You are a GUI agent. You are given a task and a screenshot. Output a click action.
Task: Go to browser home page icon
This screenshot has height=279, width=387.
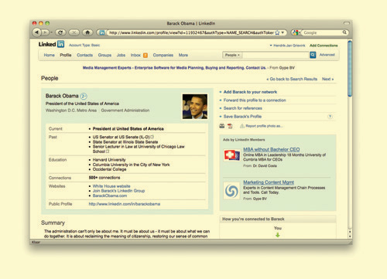[87, 32]
